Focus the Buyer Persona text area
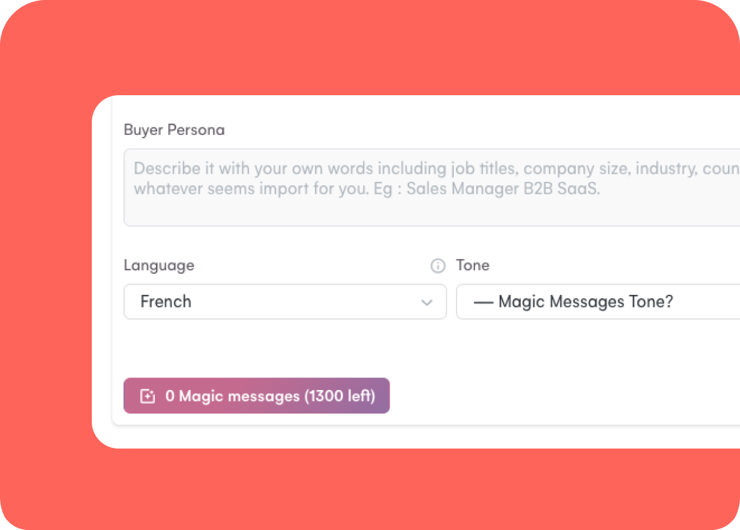The height and width of the screenshot is (530, 740). (432, 188)
